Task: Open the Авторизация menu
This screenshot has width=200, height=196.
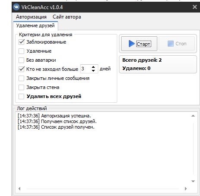Action: (31, 17)
